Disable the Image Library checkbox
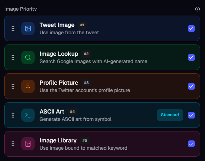This screenshot has width=205, height=161. point(191,144)
